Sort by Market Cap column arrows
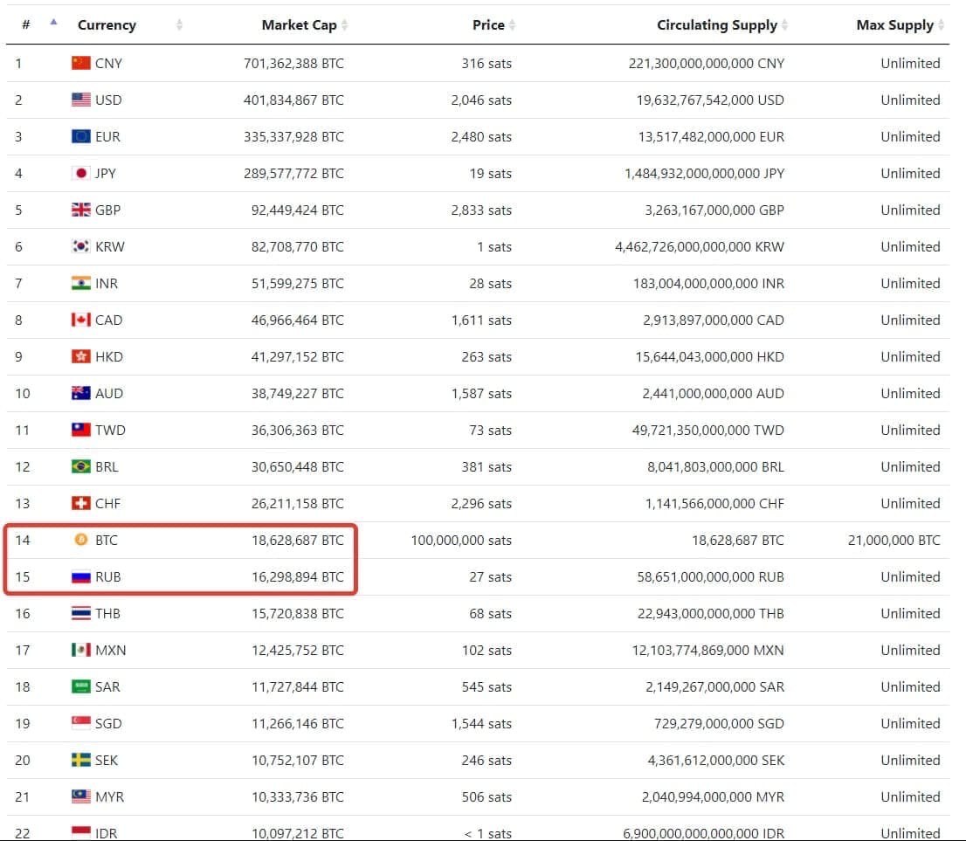 tap(344, 24)
